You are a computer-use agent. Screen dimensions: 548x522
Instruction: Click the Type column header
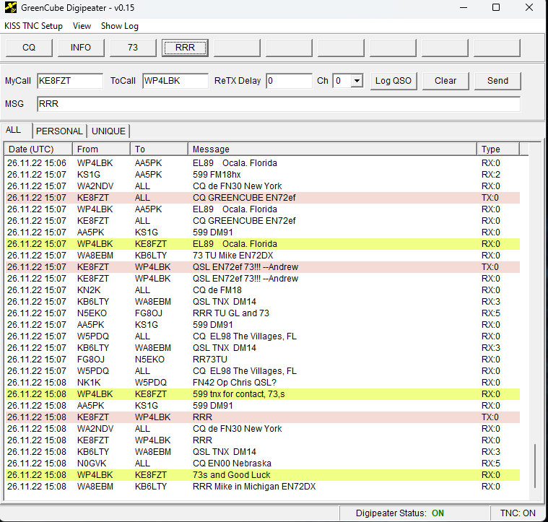[x=498, y=149]
